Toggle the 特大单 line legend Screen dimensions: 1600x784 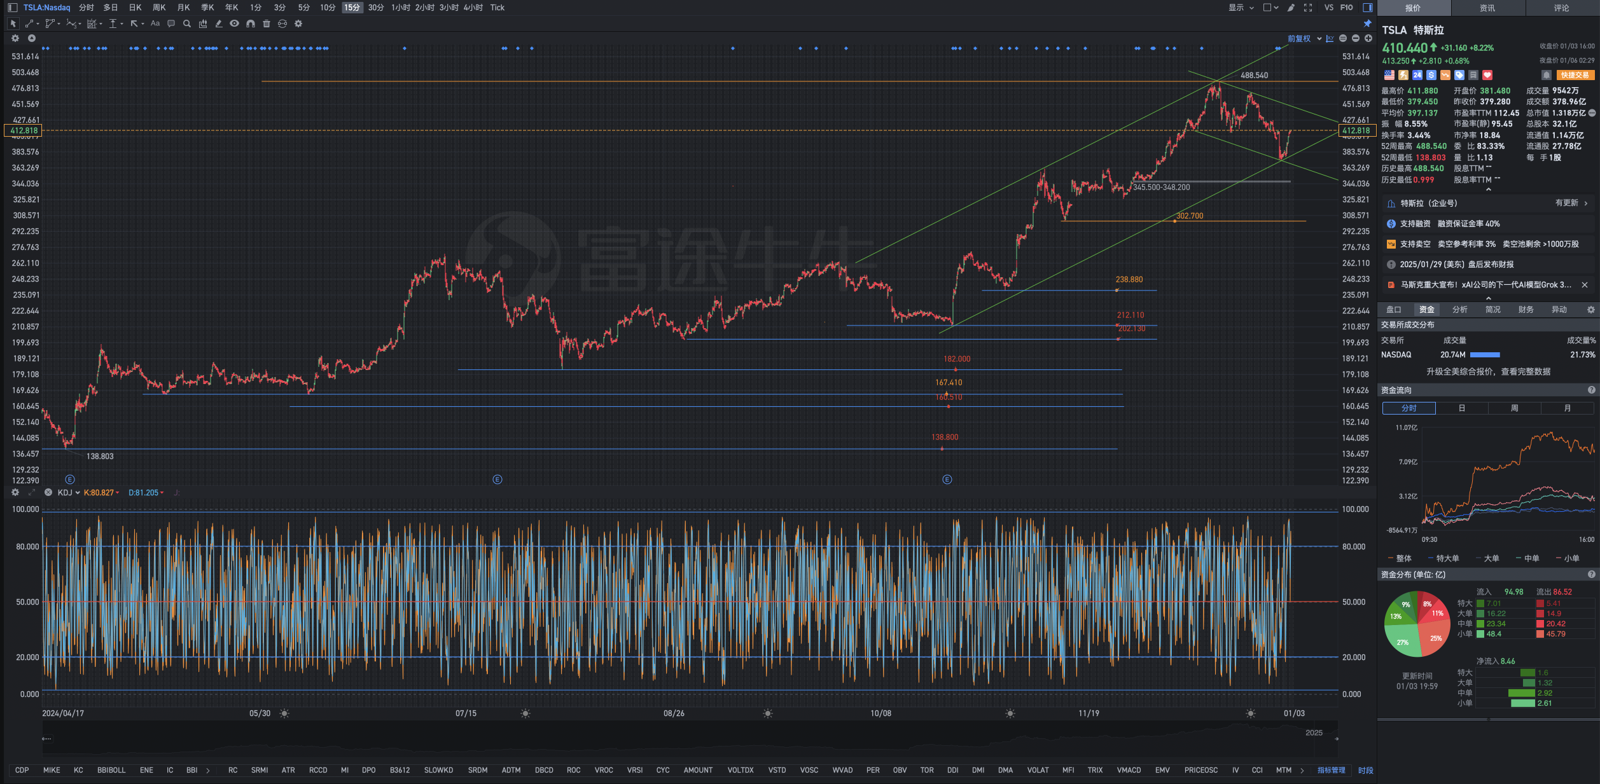click(x=1443, y=558)
